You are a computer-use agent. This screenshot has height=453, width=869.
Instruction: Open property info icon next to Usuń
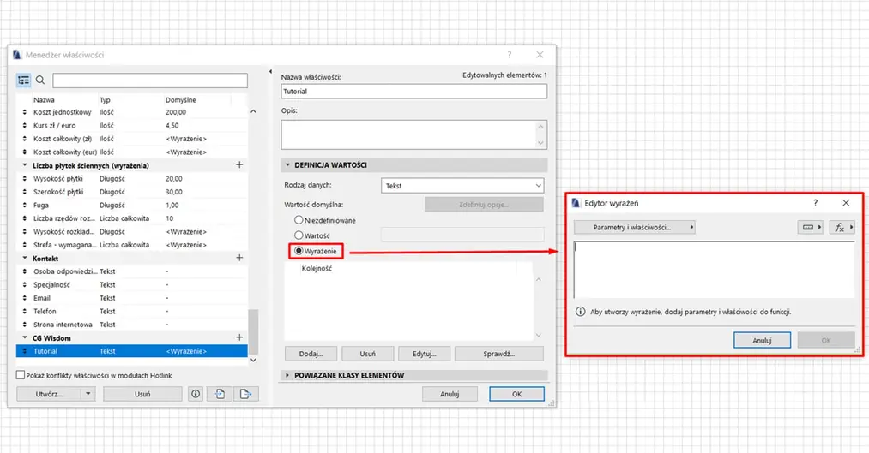tap(196, 394)
